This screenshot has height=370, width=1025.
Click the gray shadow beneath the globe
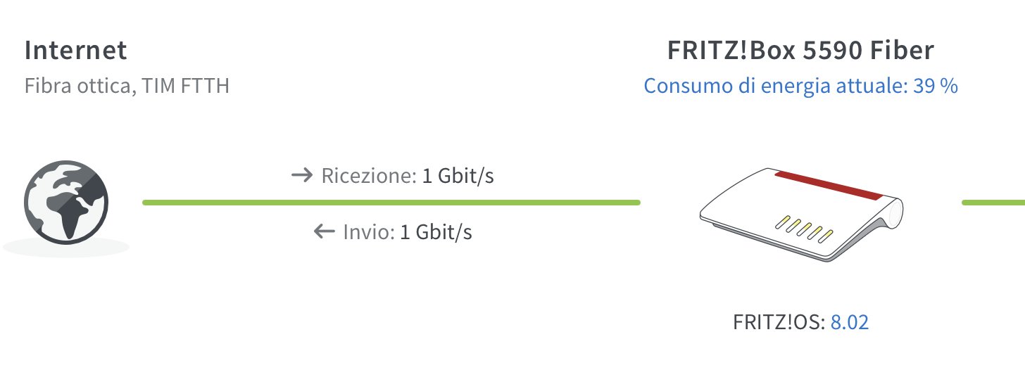(66, 248)
